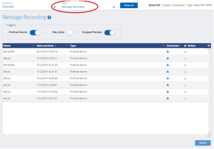214x149 pixels.
Task: Tick the select-all box in Delete header
Action: [x=185, y=46]
